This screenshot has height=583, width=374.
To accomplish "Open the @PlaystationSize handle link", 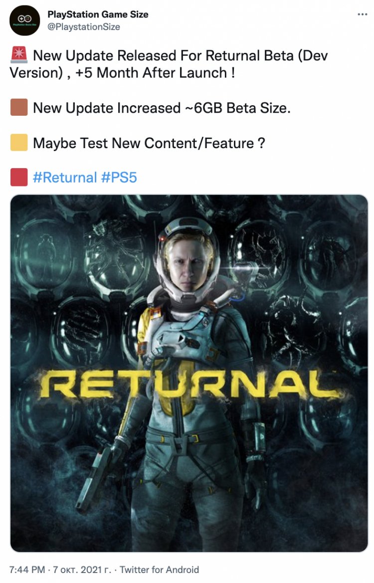I will [x=84, y=27].
